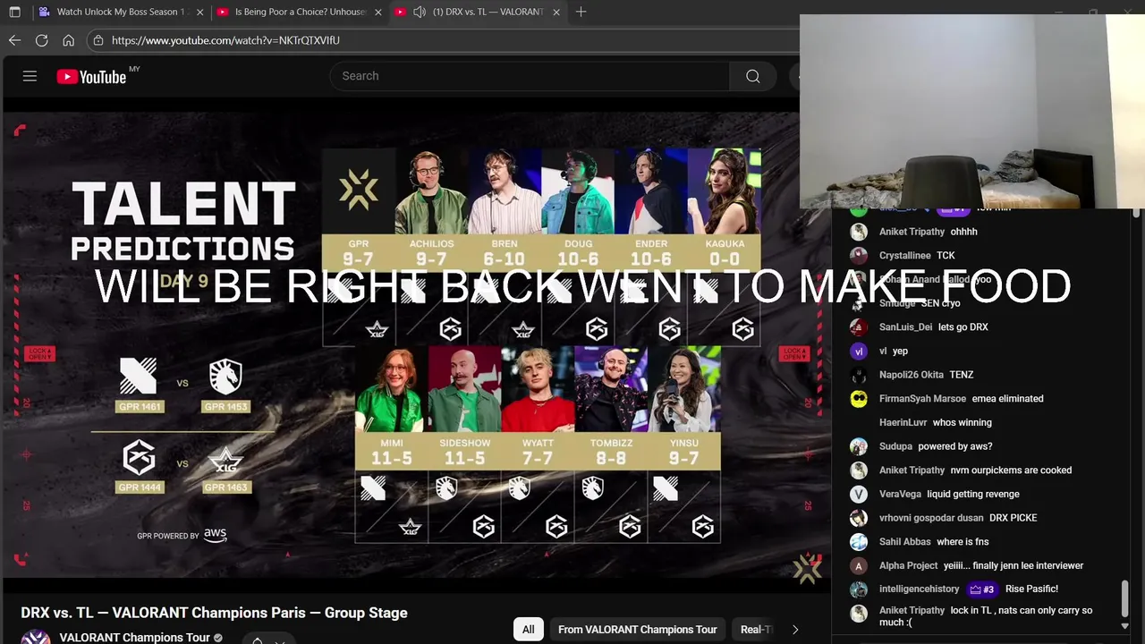Click Sudupa's 'powered by aws?' message
1145x644 pixels.
tap(954, 446)
